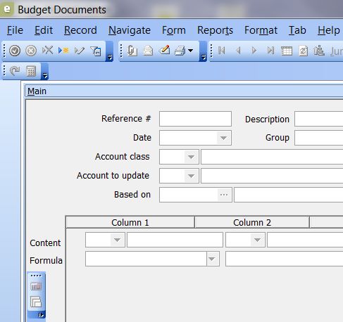Click the calculator icon
The width and height of the screenshot is (343, 322).
31,71
